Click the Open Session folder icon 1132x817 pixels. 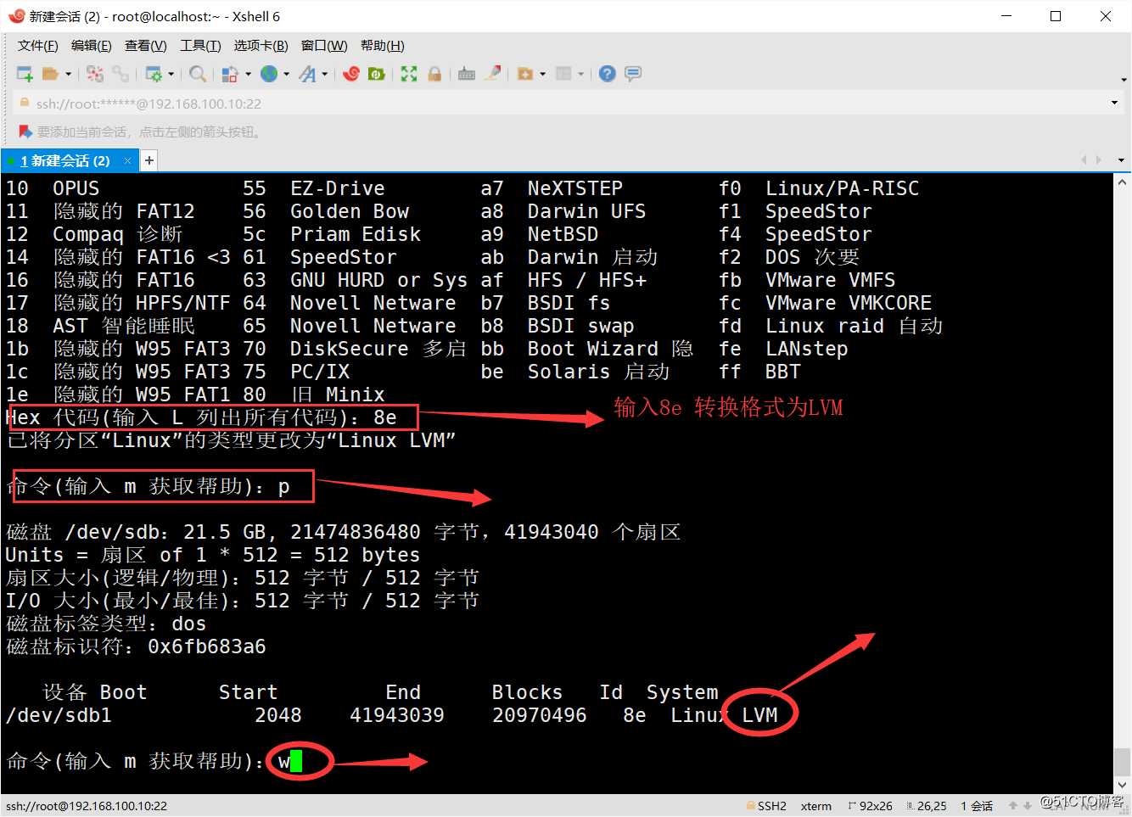pyautogui.click(x=50, y=74)
